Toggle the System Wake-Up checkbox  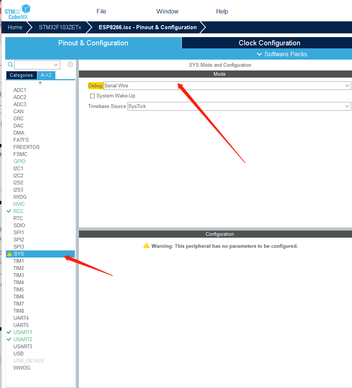(92, 96)
